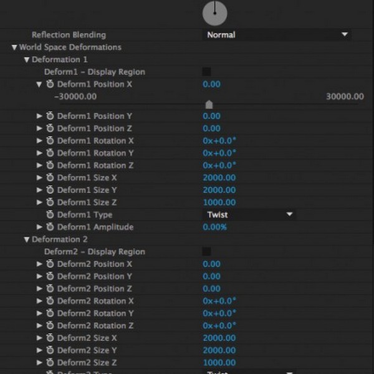Image resolution: width=374 pixels, height=374 pixels.
Task: Enable Deform1 Display Region checkbox
Action: tap(206, 72)
